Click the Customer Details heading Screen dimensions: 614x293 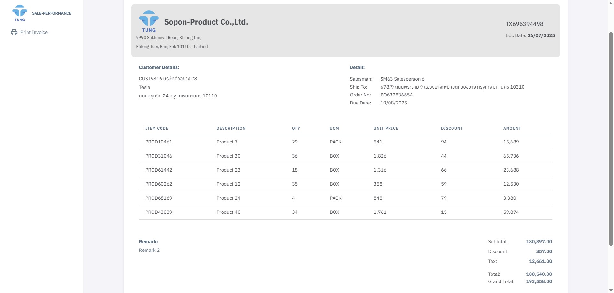159,67
